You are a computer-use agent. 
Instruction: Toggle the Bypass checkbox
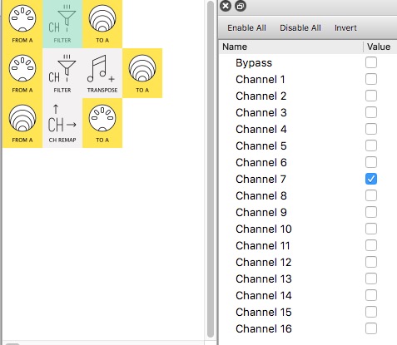[371, 62]
